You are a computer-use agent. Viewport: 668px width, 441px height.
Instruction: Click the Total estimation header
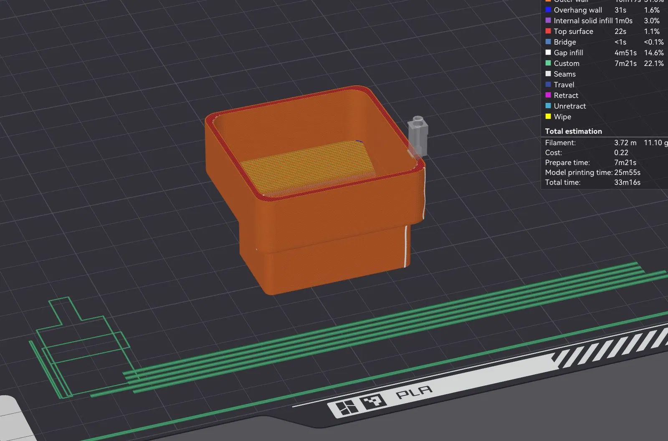[573, 131]
